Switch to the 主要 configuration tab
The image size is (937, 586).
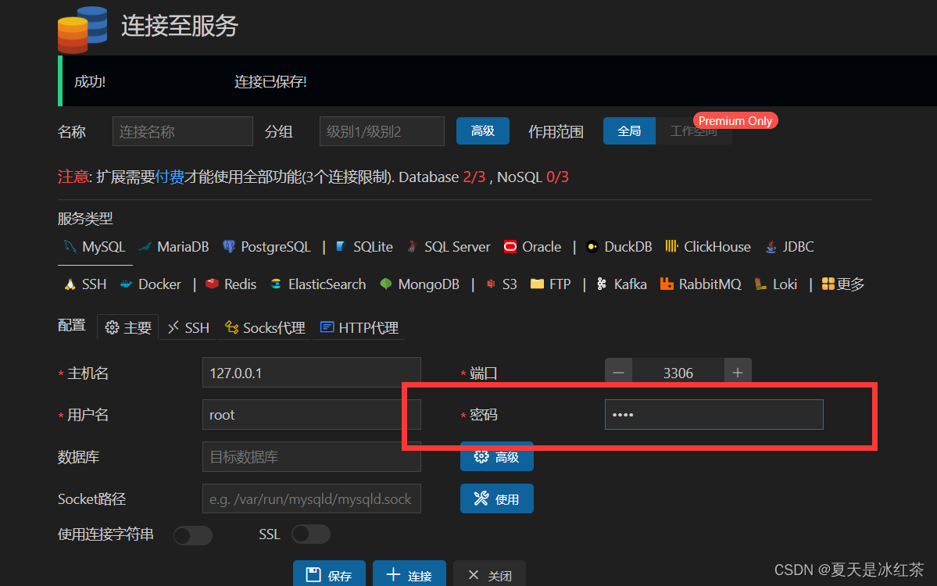(128, 327)
